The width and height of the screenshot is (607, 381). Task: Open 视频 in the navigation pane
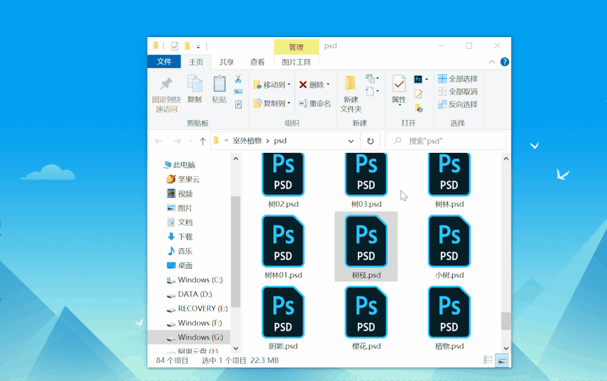[179, 194]
